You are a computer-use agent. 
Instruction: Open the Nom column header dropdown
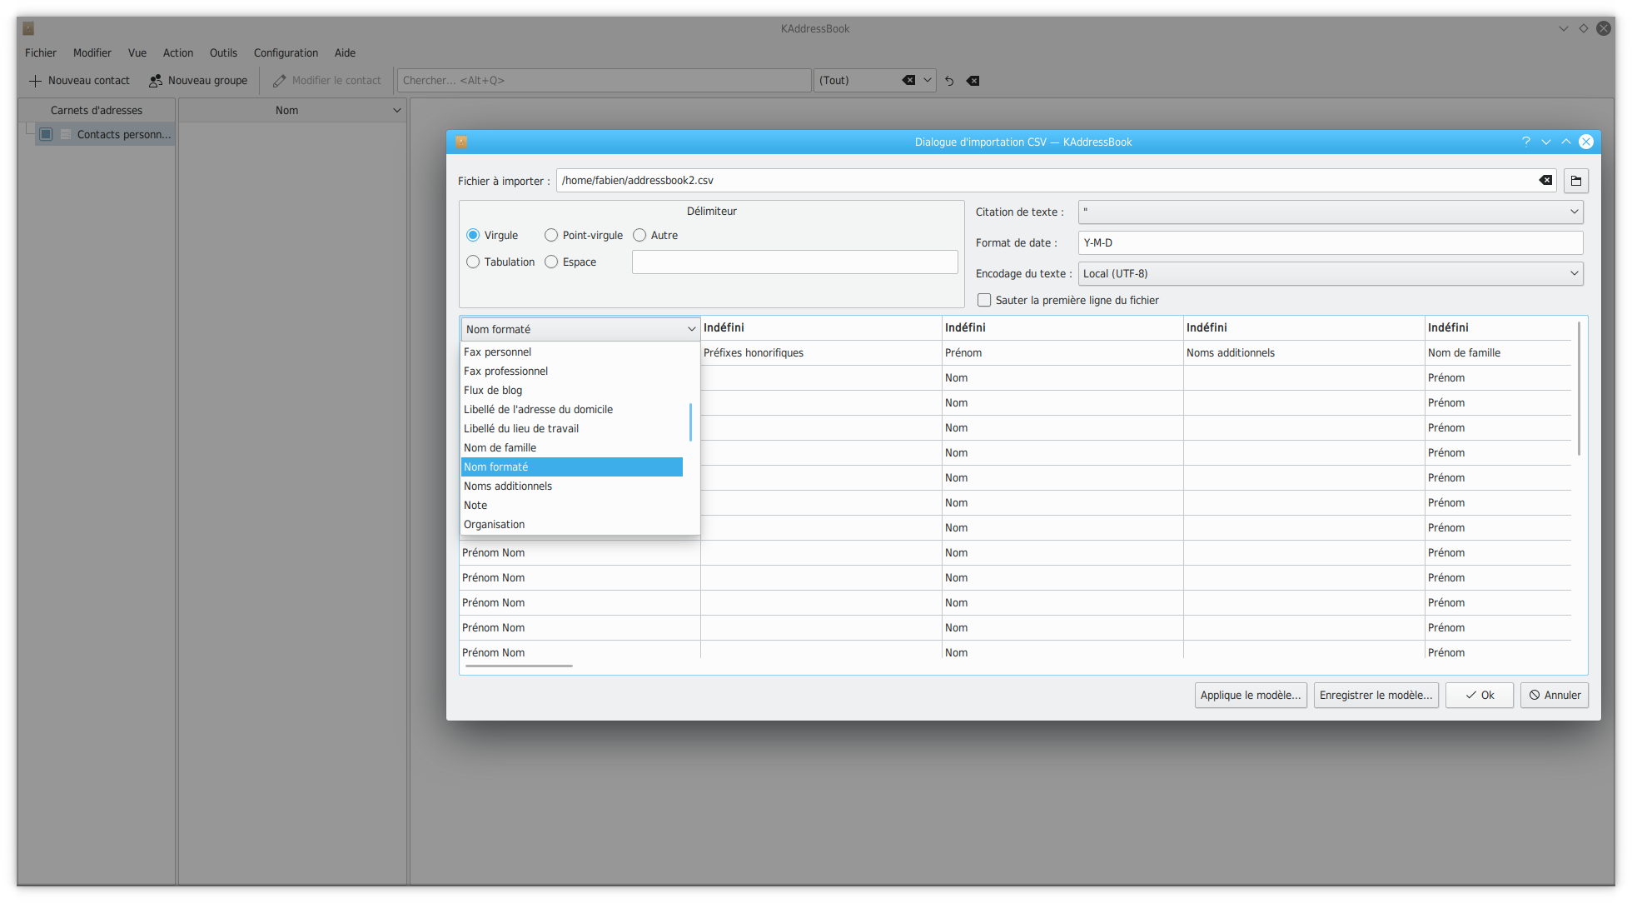coord(397,110)
